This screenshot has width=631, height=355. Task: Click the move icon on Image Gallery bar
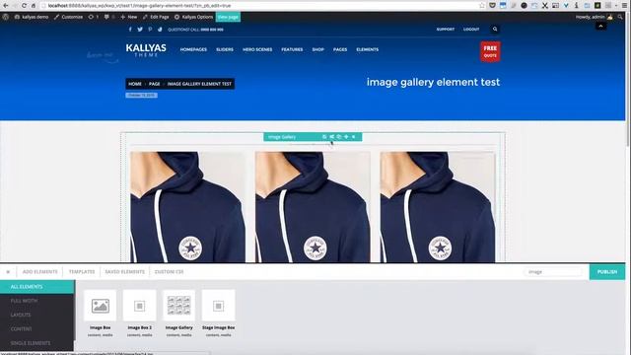[x=346, y=137]
